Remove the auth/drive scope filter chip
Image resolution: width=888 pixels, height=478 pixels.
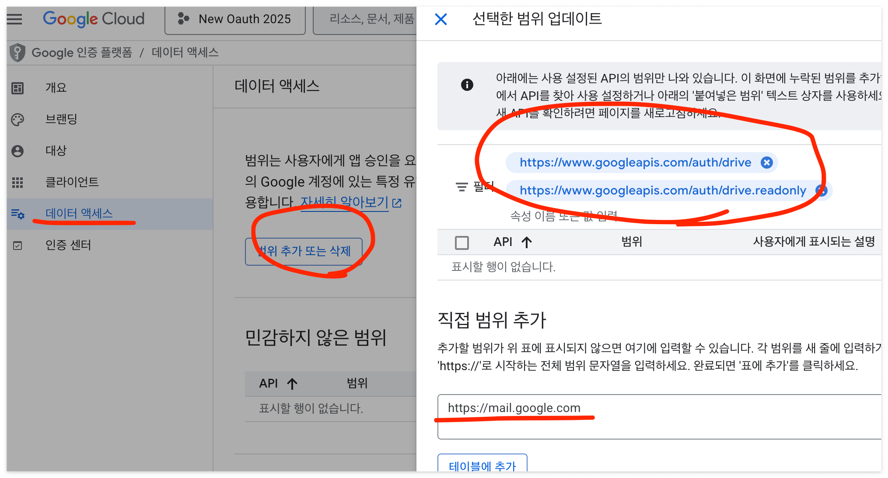(x=766, y=163)
